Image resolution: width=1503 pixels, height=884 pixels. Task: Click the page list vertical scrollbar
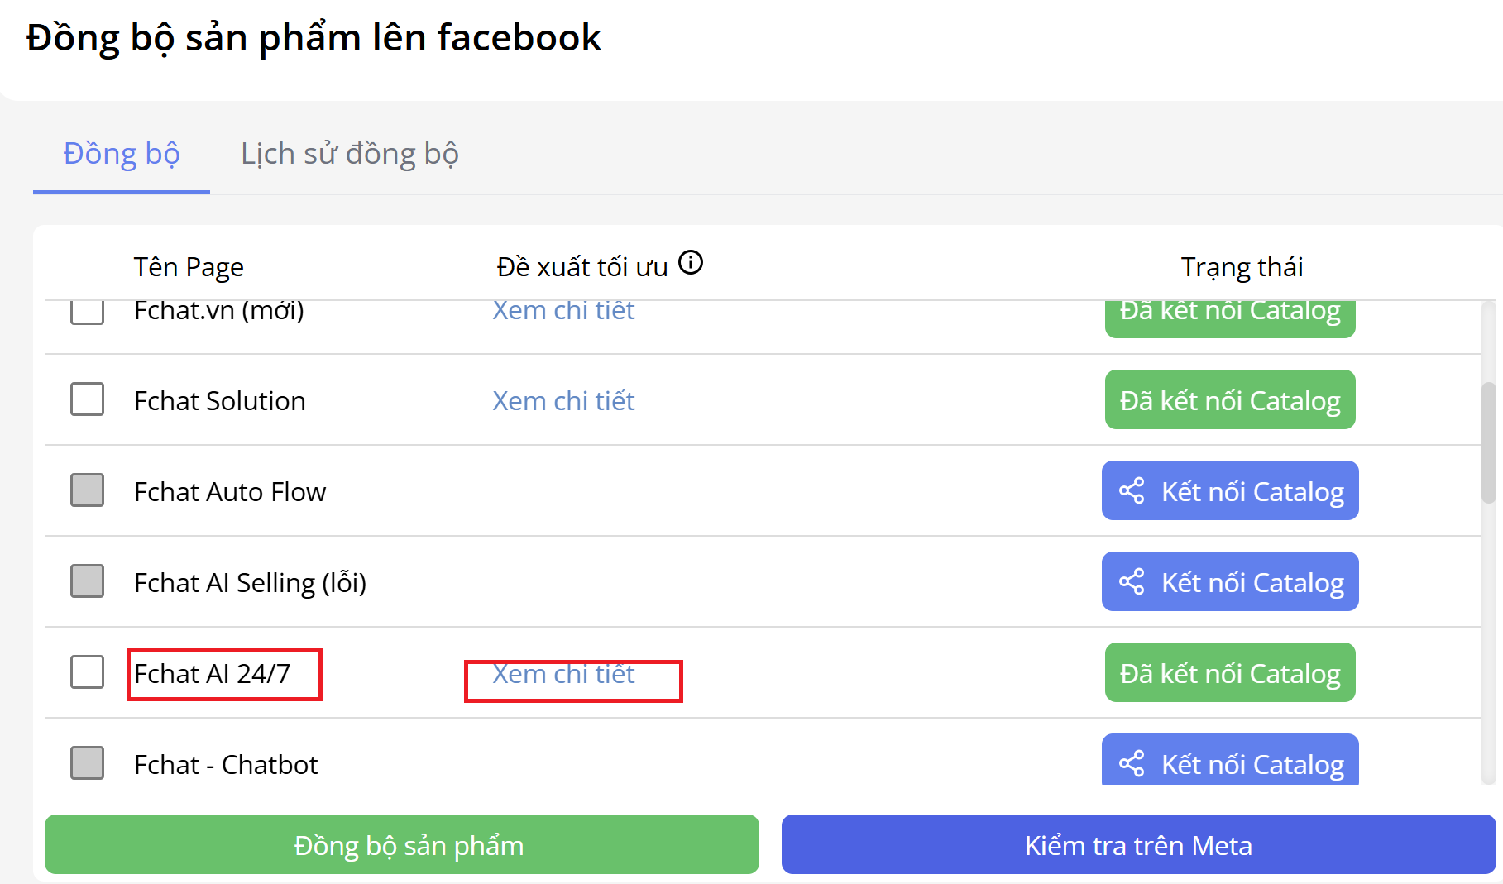coord(1488,442)
